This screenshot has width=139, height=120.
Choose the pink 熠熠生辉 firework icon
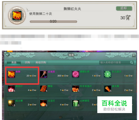click(76, 74)
